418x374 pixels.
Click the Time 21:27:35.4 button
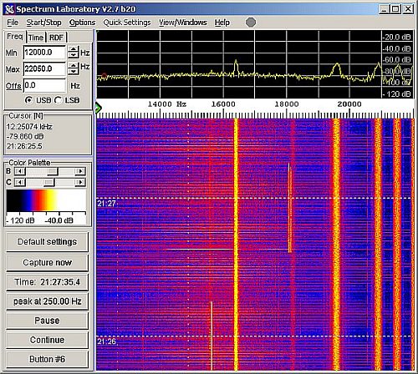47,282
